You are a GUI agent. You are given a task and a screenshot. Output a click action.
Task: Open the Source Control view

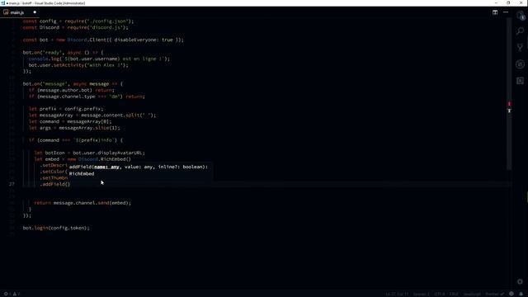[x=521, y=48]
